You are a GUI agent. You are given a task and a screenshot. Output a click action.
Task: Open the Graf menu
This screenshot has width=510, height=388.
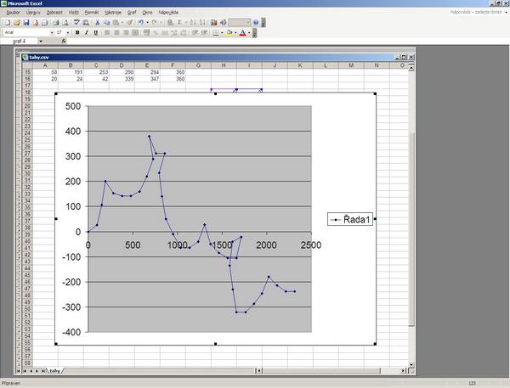[132, 13]
